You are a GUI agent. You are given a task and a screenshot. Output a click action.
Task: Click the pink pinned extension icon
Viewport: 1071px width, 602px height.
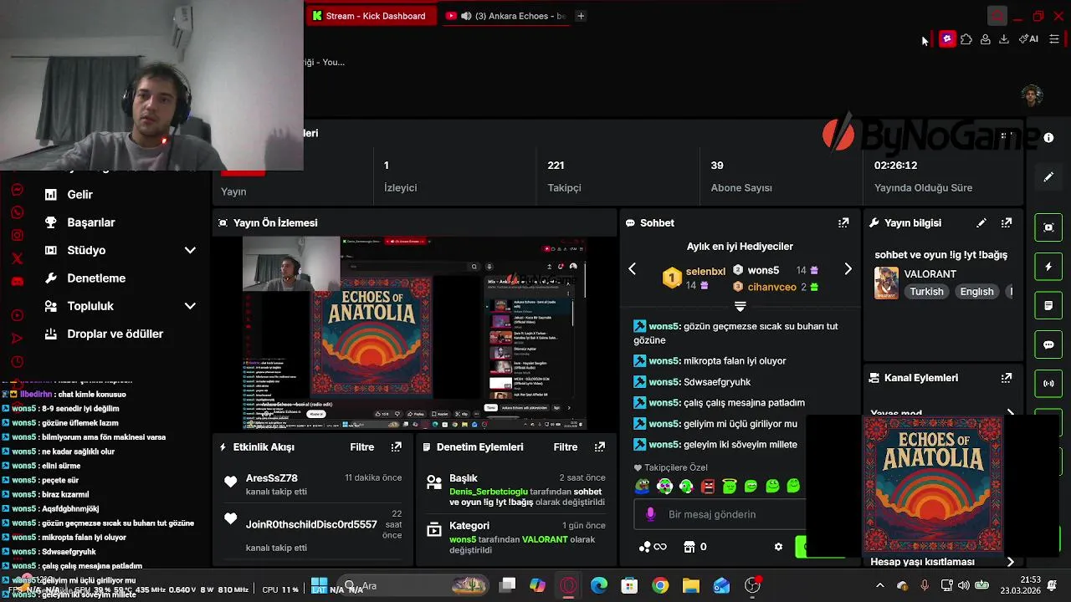click(947, 39)
